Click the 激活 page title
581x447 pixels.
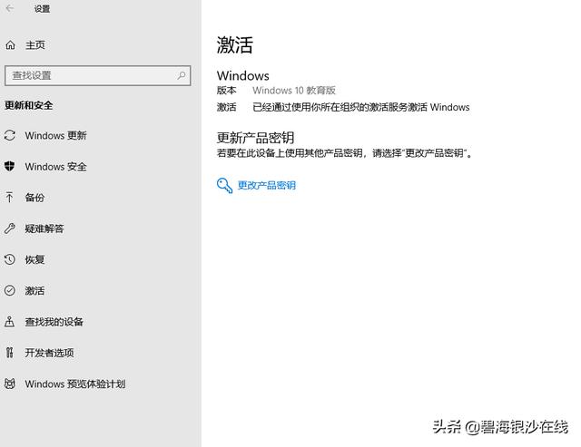[235, 45]
